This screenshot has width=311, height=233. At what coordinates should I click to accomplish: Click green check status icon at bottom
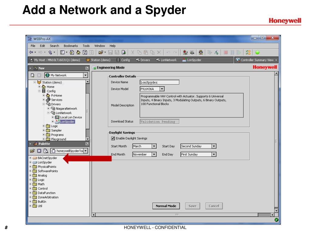276,220
